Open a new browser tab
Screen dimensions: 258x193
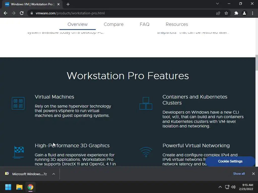(x=68, y=4)
